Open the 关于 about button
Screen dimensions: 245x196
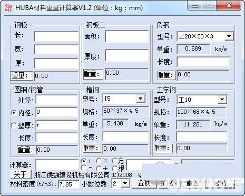(21, 174)
